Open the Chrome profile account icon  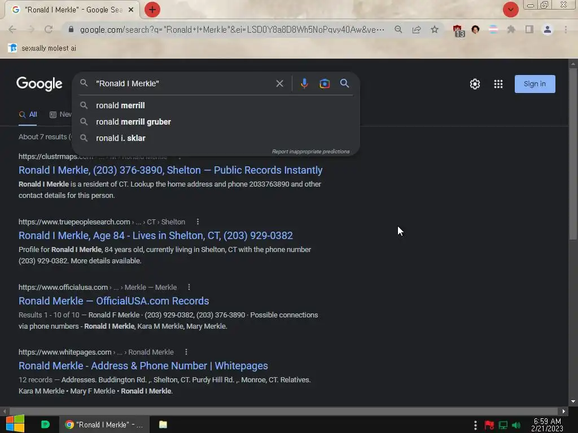548,29
